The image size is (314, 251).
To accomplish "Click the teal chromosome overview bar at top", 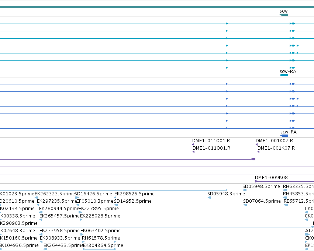I will point(157,7).
